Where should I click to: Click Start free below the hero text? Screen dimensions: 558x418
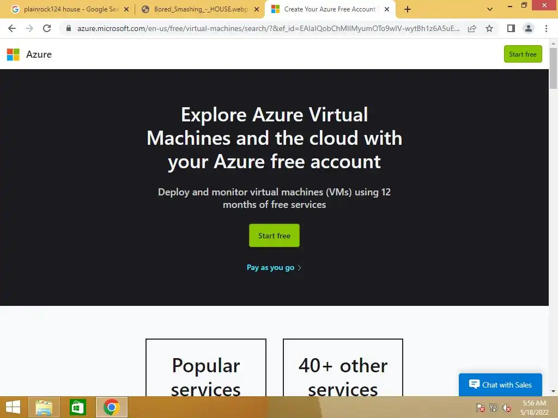tap(274, 235)
